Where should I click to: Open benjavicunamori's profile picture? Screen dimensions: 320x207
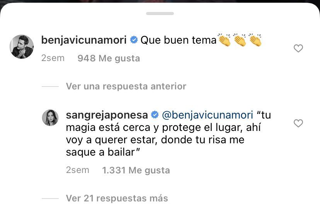pyautogui.click(x=22, y=47)
